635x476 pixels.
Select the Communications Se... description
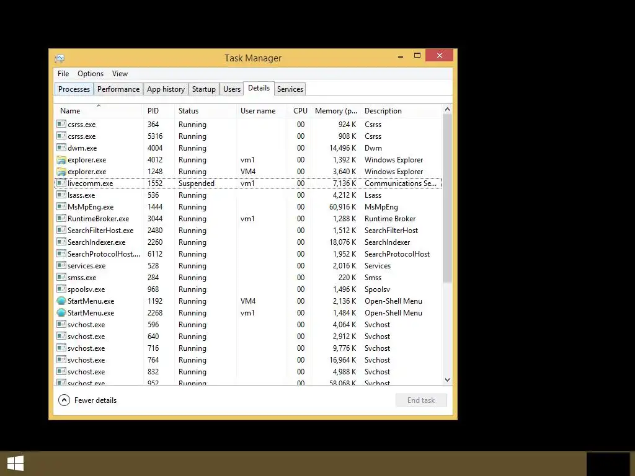401,183
